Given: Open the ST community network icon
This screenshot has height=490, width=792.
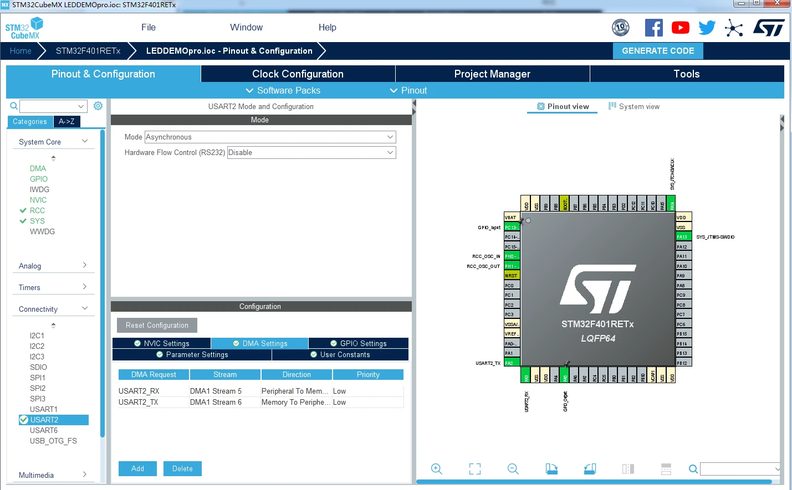Looking at the screenshot, I should [x=734, y=28].
